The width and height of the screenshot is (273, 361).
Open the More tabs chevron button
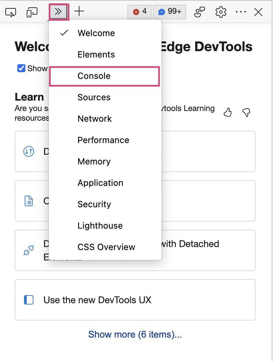tap(58, 11)
